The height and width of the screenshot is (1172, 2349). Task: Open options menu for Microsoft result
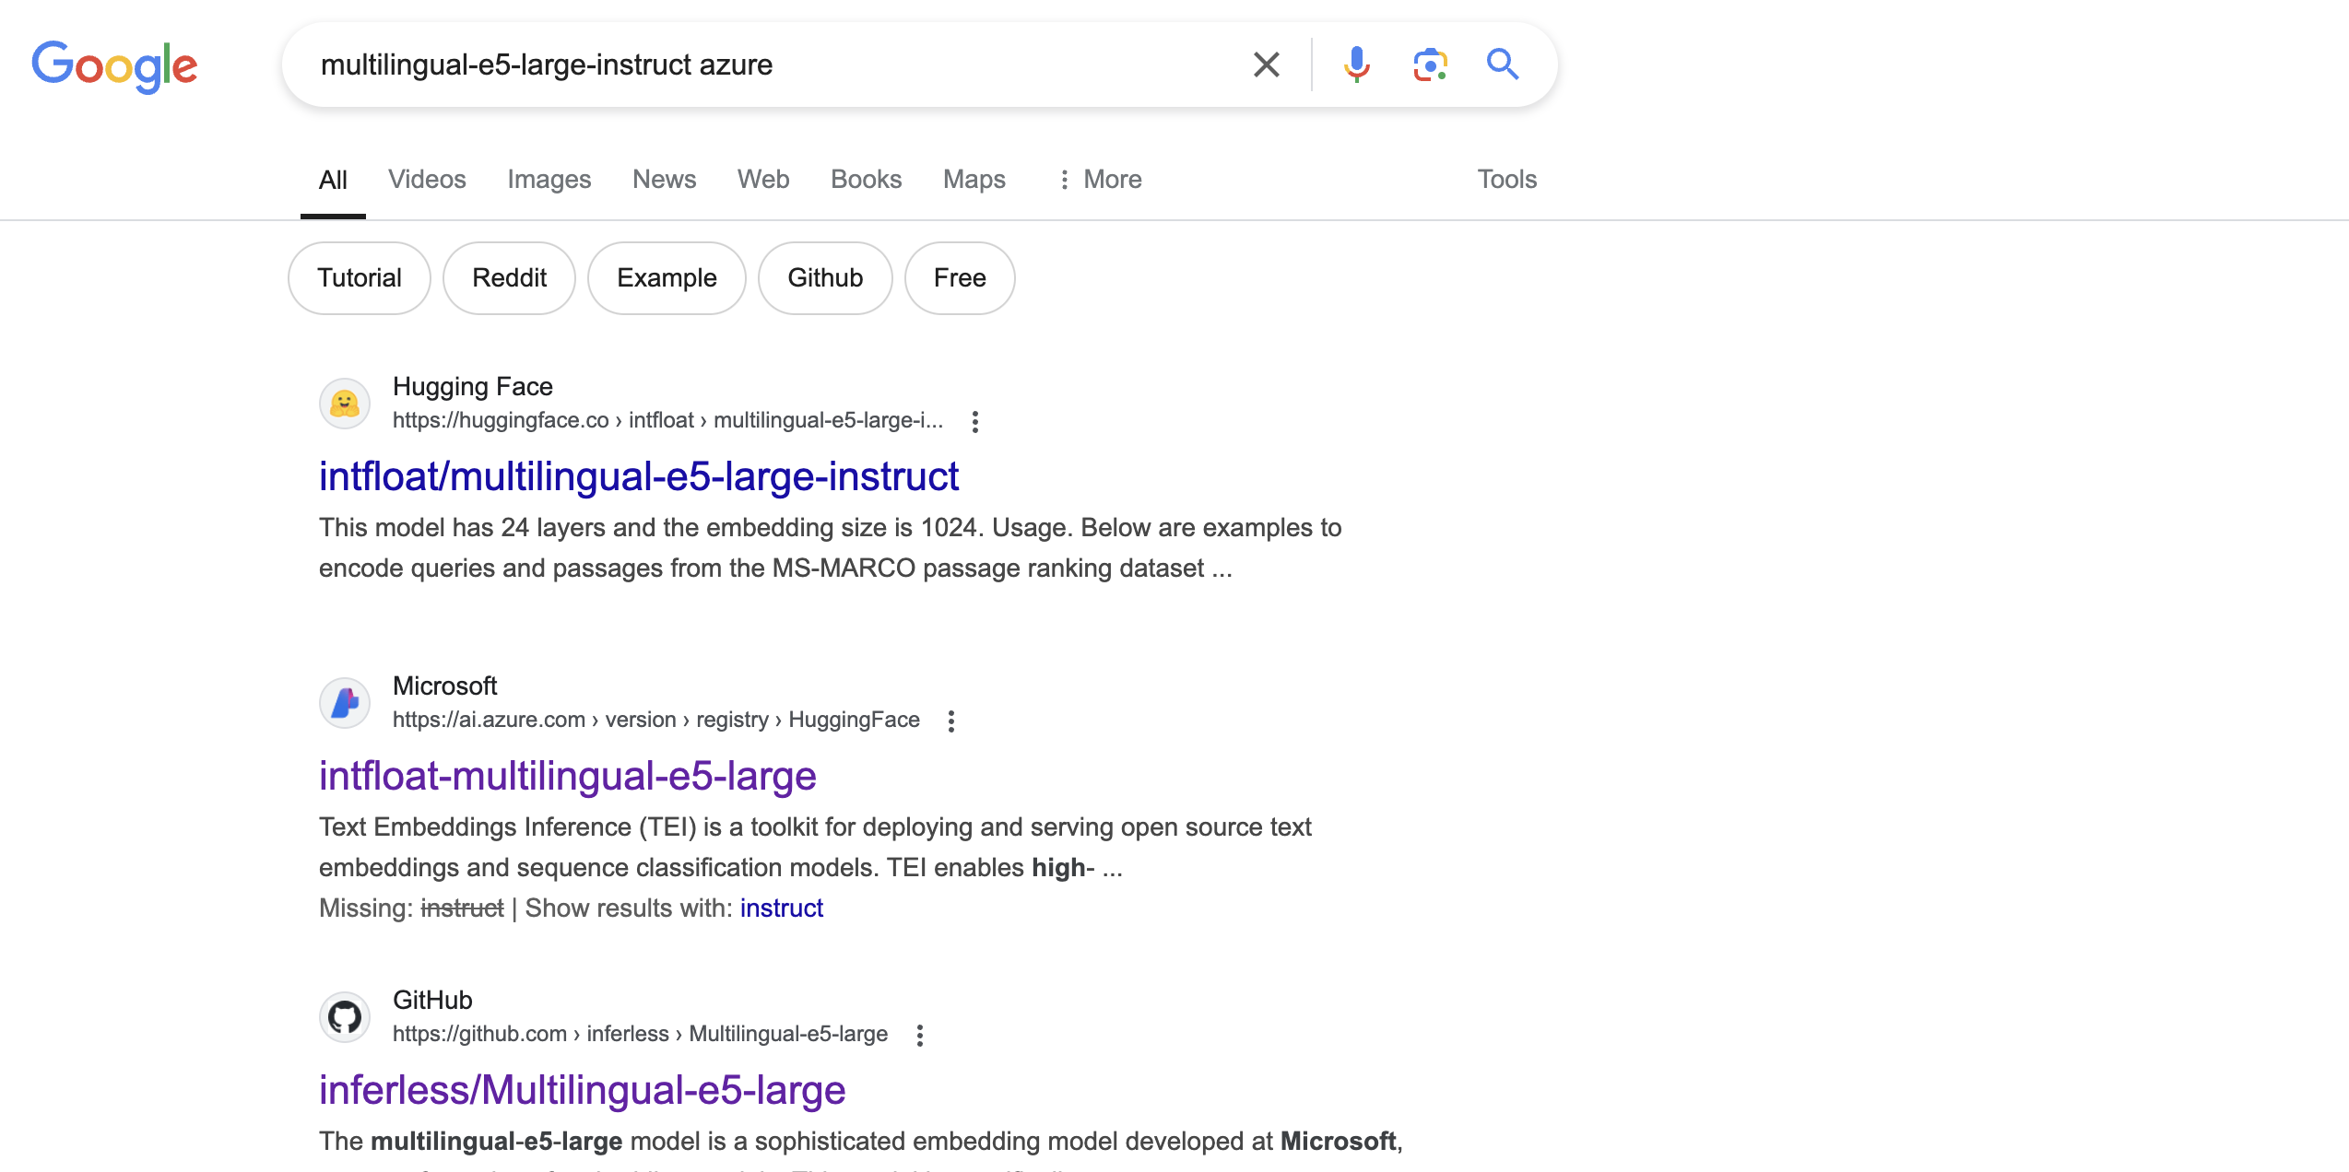[x=951, y=721]
